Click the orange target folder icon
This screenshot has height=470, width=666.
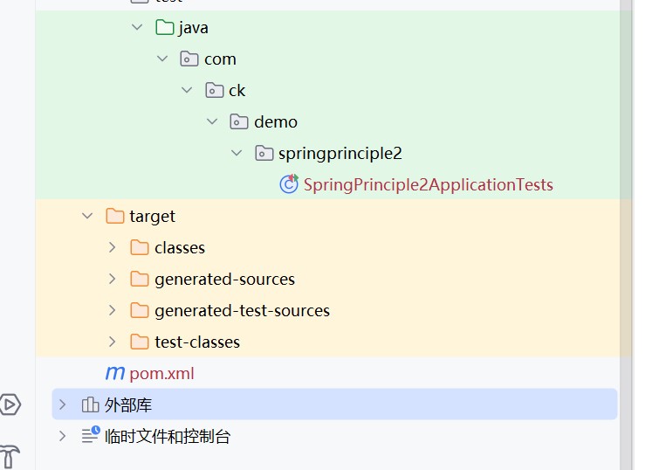(x=114, y=216)
